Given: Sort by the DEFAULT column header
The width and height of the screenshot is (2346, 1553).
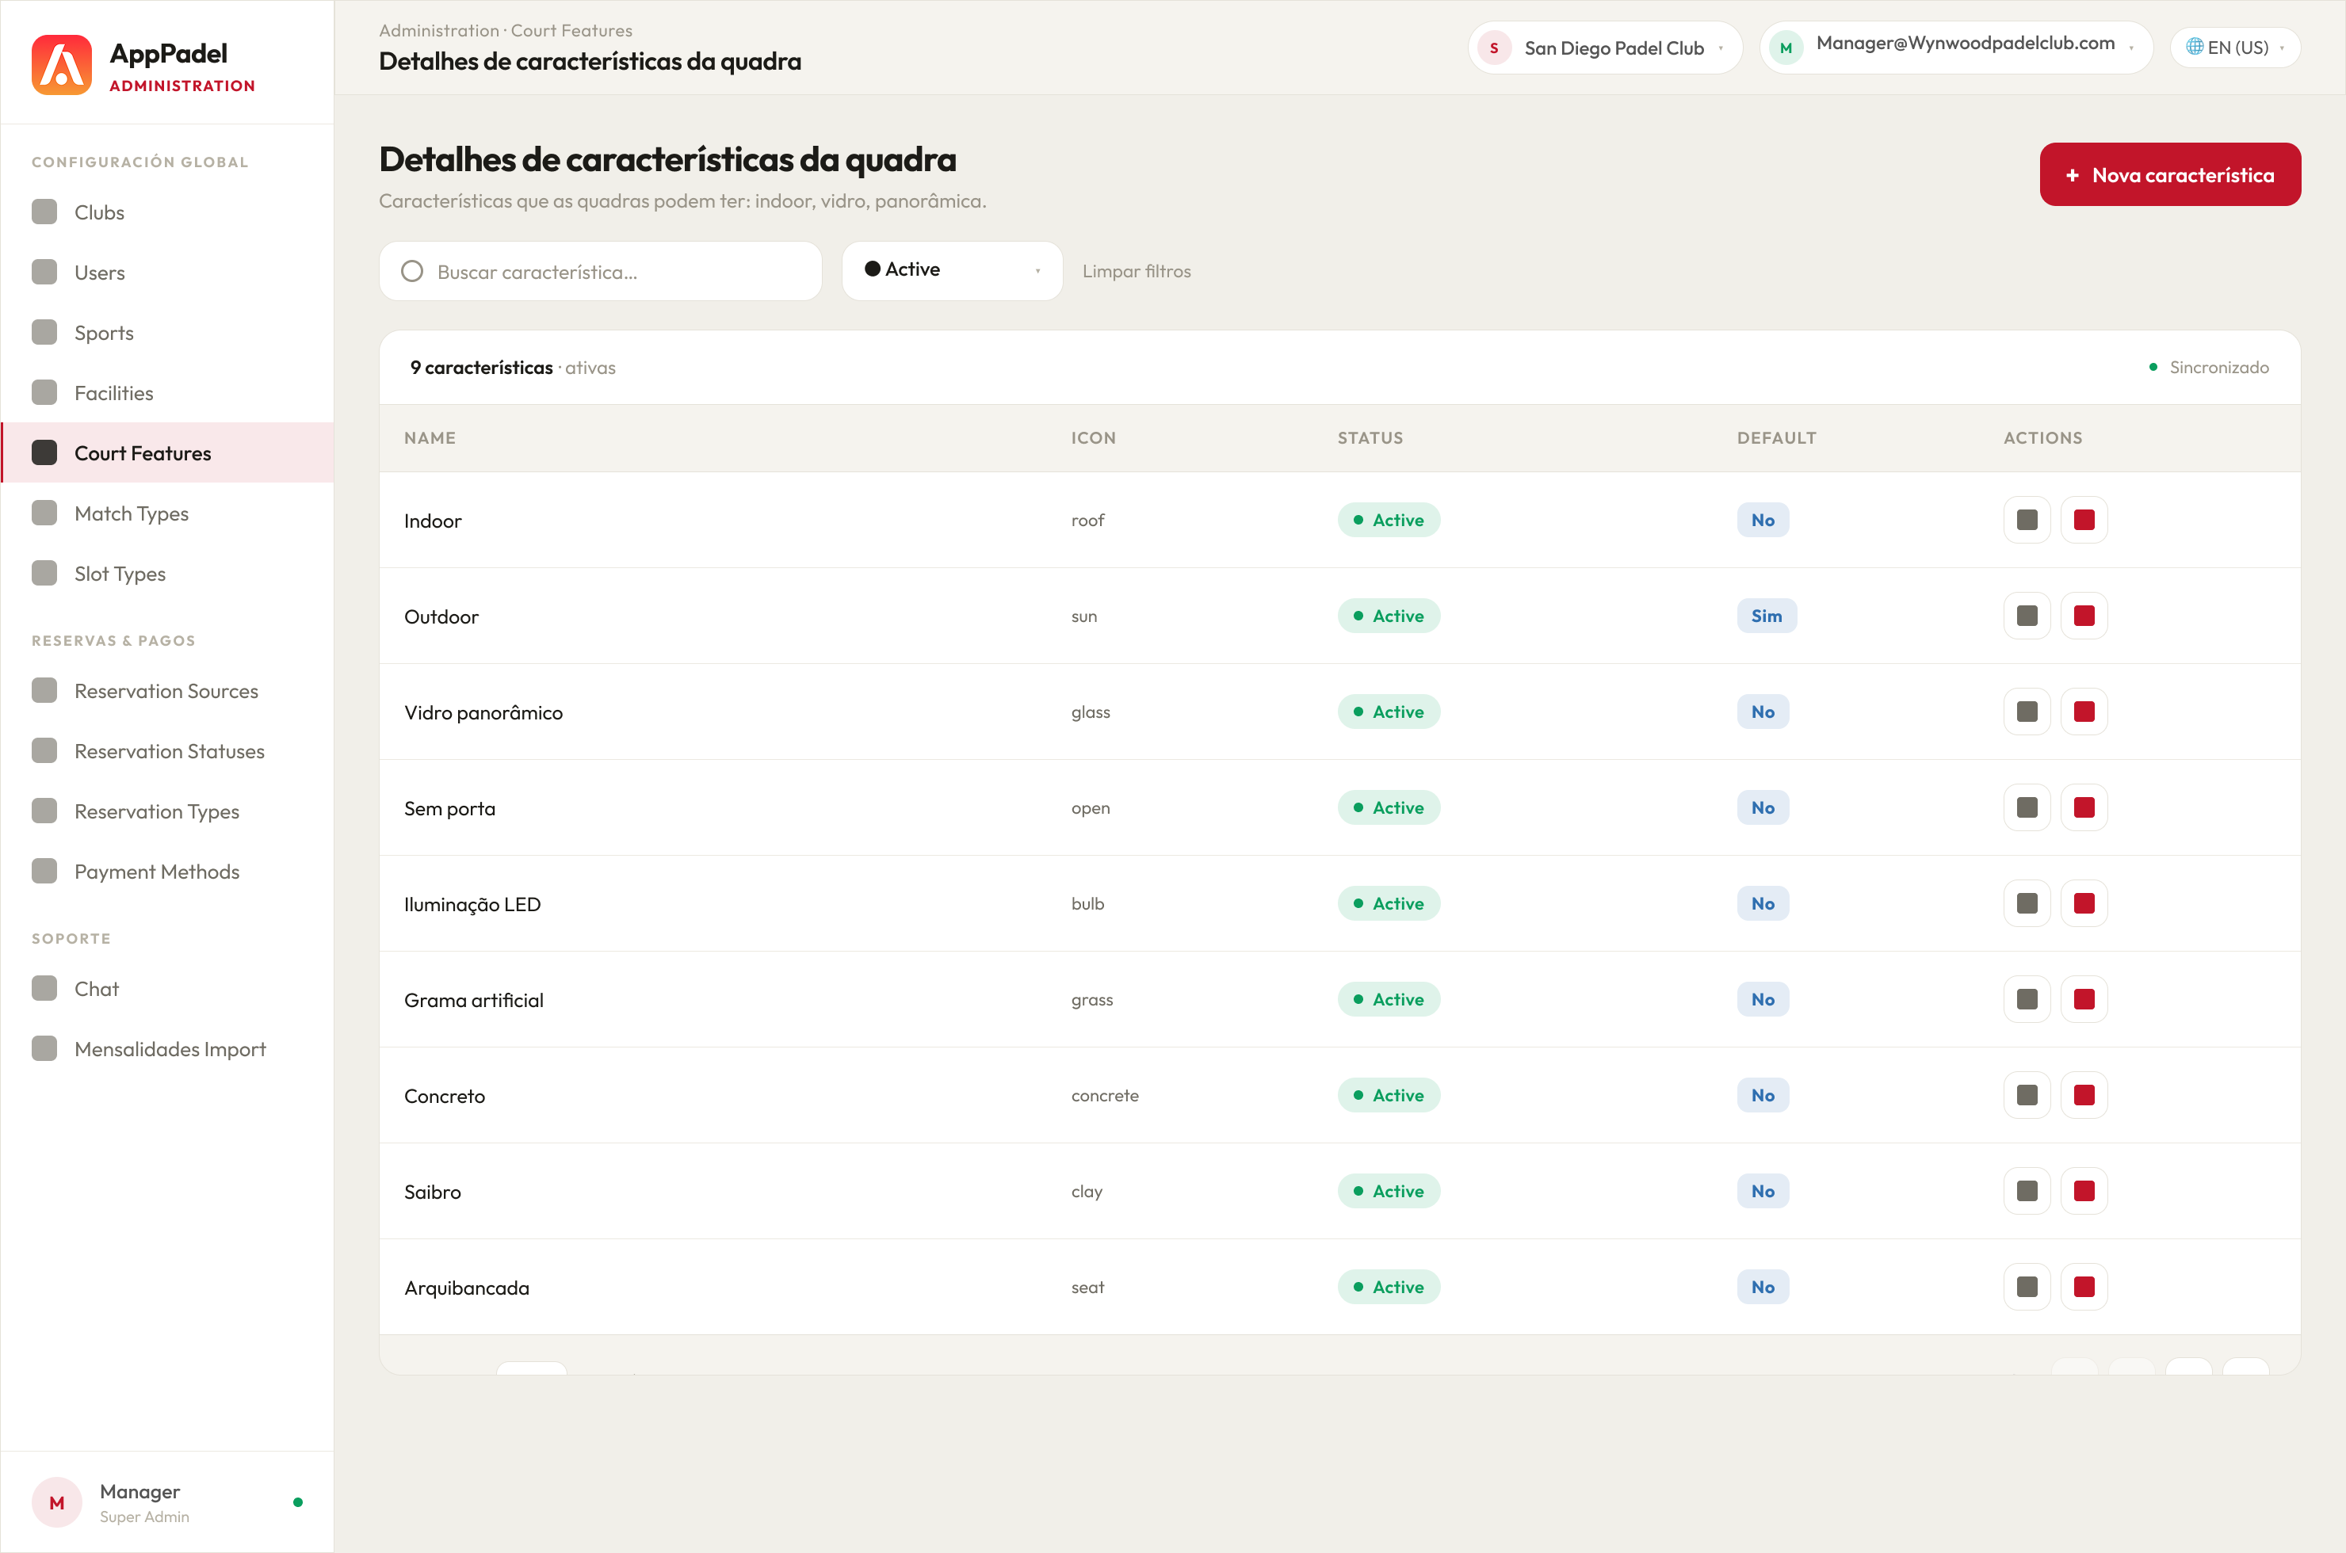Looking at the screenshot, I should [1776, 437].
